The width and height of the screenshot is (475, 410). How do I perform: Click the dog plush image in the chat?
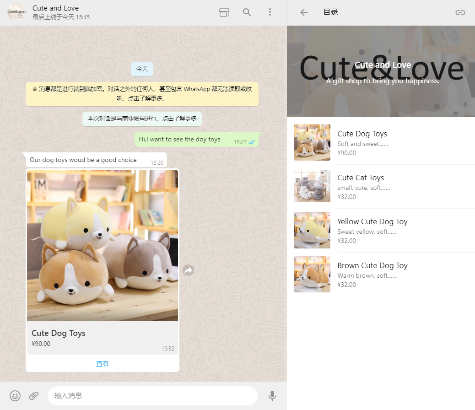click(x=103, y=245)
